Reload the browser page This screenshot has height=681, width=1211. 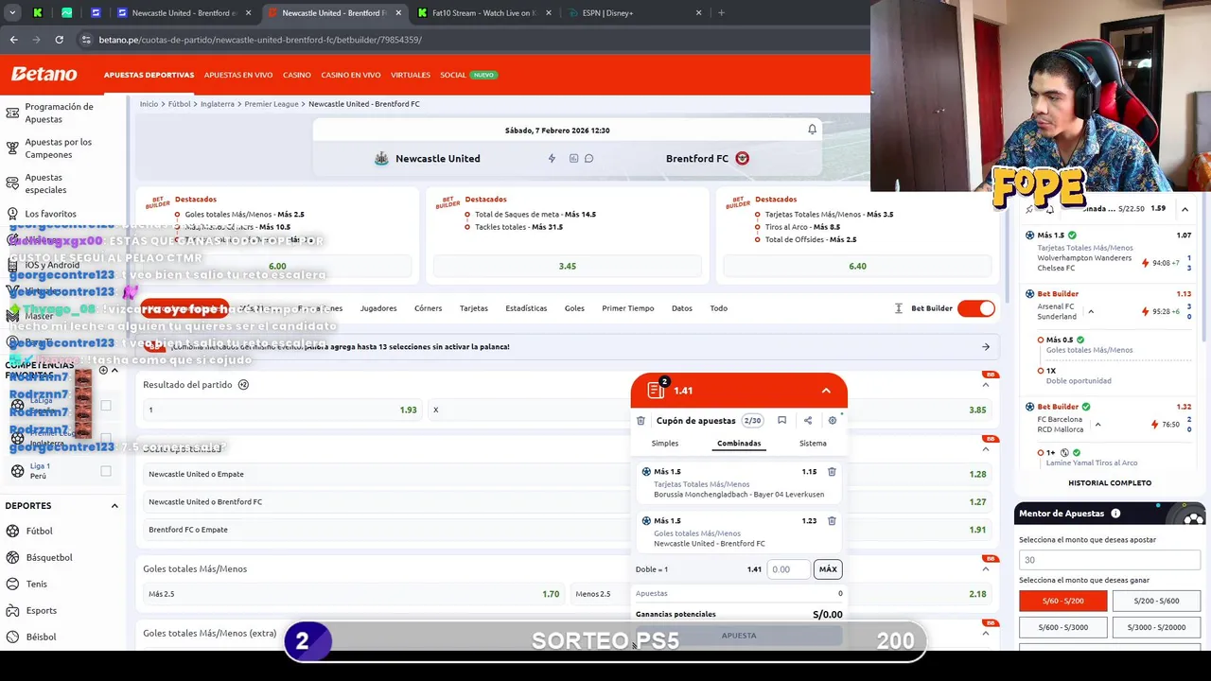[x=59, y=40]
